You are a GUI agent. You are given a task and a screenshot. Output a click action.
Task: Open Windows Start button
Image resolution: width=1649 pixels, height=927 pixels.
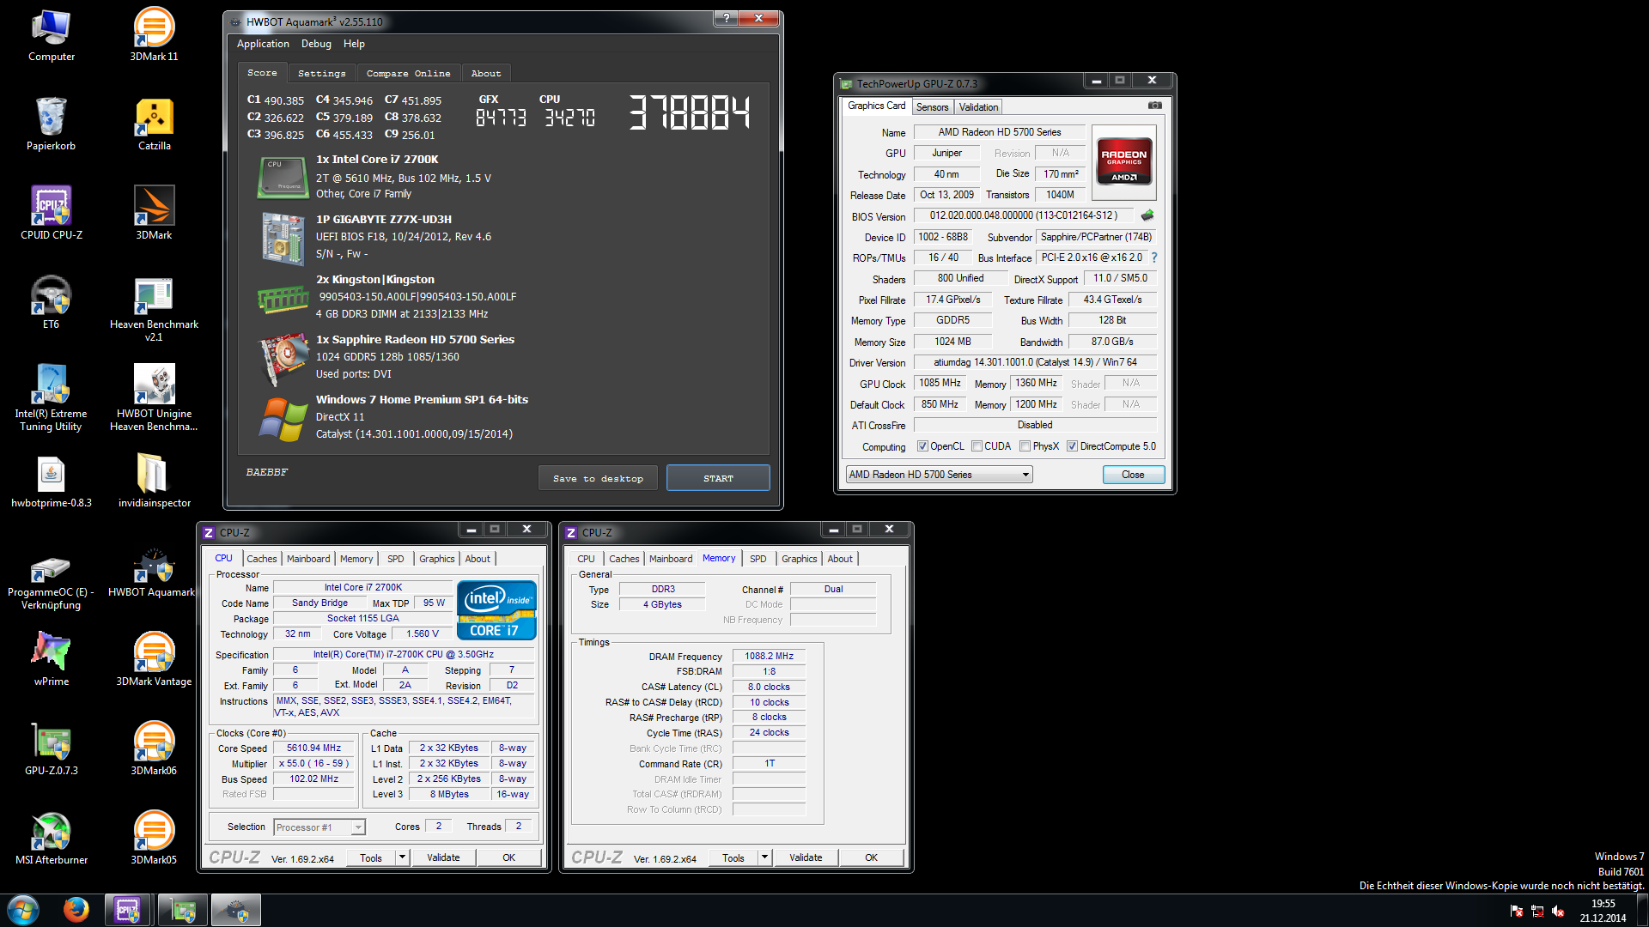point(23,910)
